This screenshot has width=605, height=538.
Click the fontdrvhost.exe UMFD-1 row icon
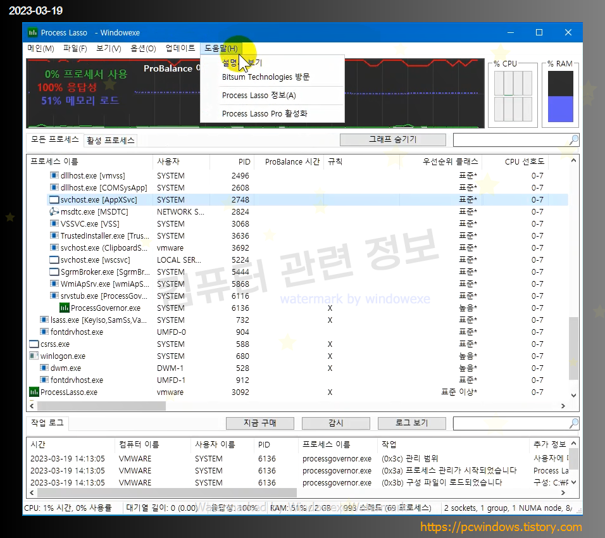44,380
